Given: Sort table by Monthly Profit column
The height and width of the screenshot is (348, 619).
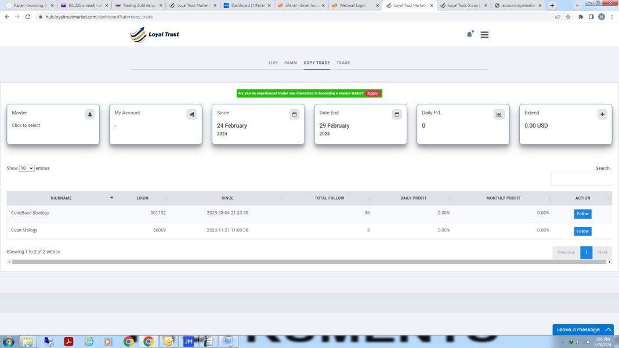Looking at the screenshot, I should (x=504, y=198).
